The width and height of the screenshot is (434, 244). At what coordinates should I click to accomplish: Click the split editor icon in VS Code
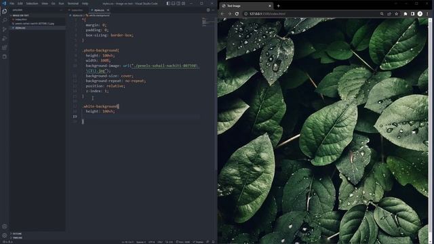(208, 10)
